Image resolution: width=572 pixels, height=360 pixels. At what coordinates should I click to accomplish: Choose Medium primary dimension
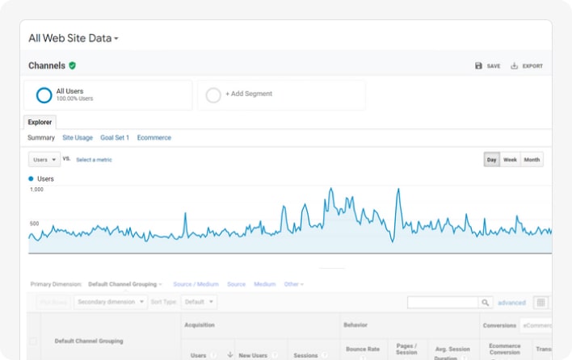(265, 284)
